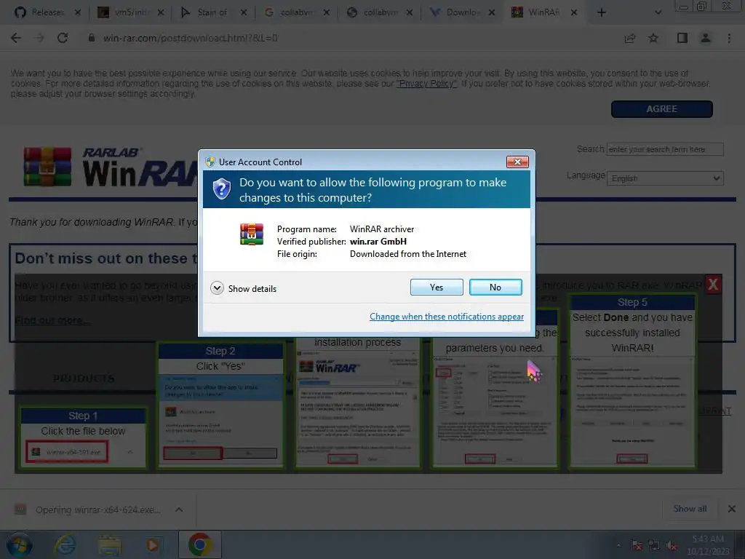Open Change when these notifications appear link
The image size is (745, 559).
447,317
